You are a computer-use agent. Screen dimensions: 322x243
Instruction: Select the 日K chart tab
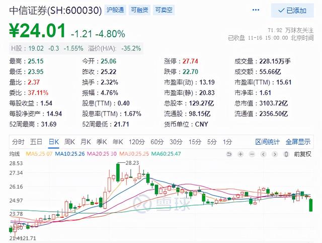tap(54, 142)
